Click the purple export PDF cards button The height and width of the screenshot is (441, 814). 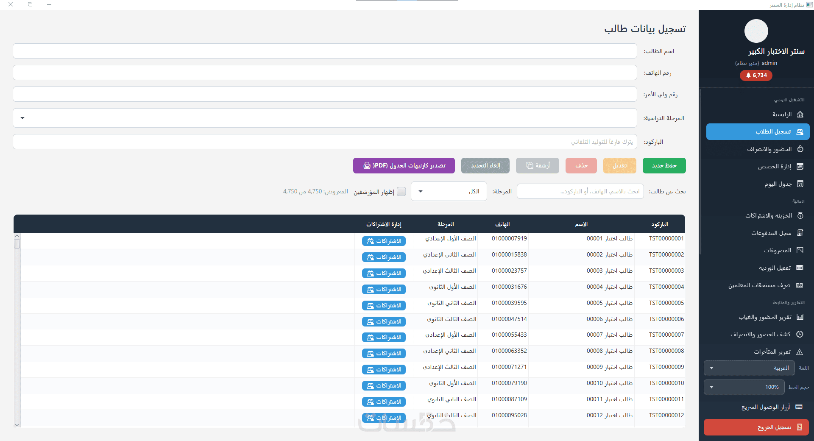[404, 166]
